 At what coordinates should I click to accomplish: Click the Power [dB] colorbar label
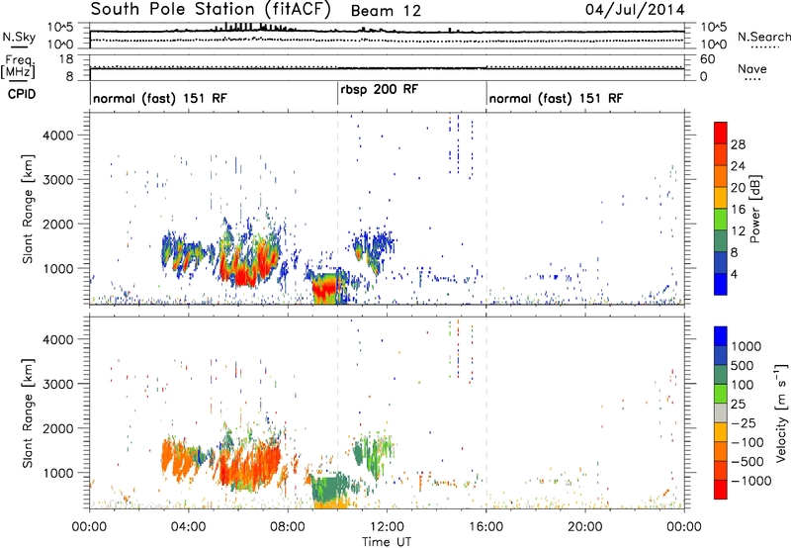pyautogui.click(x=754, y=209)
